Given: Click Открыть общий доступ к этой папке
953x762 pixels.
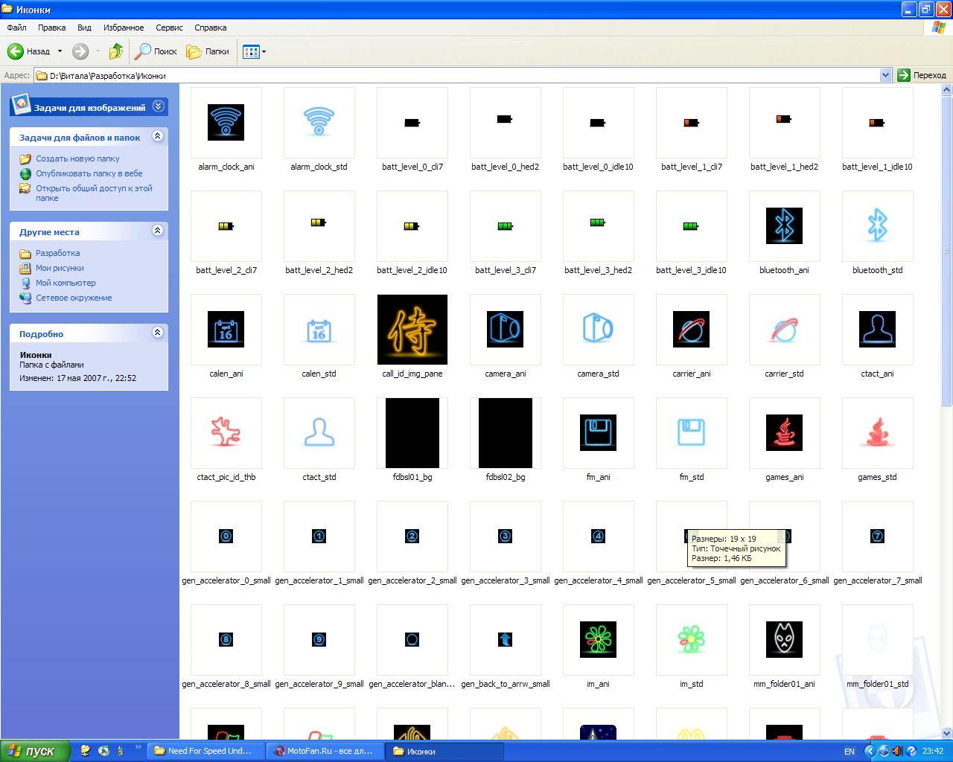Looking at the screenshot, I should pyautogui.click(x=94, y=193).
